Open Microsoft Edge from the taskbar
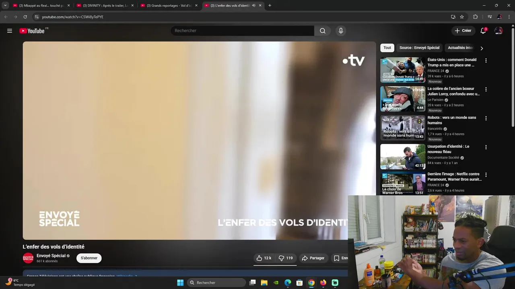Image resolution: width=515 pixels, height=289 pixels. (288, 283)
